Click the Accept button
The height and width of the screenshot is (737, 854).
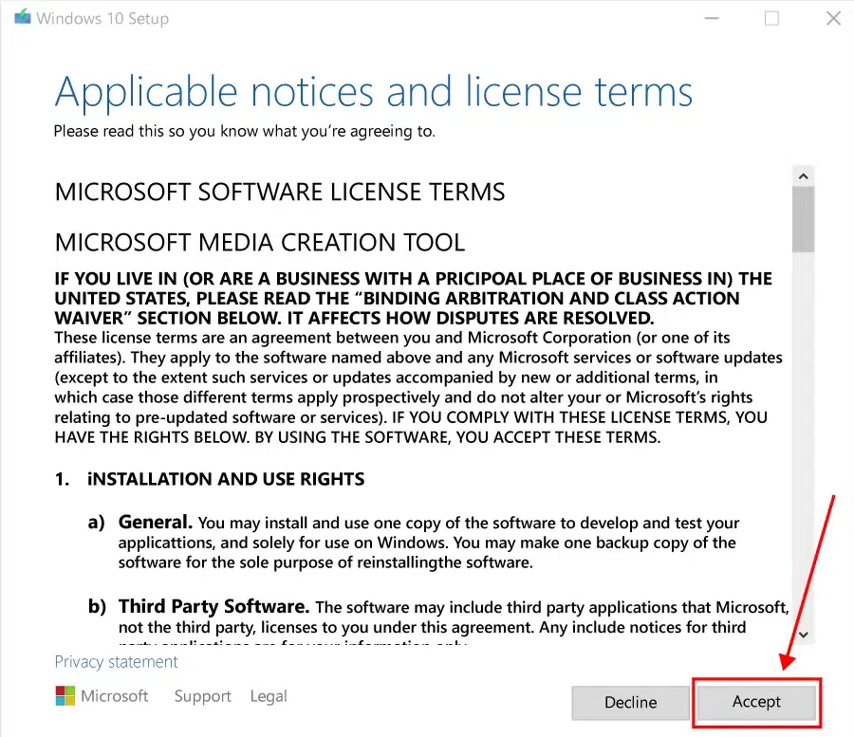756,702
